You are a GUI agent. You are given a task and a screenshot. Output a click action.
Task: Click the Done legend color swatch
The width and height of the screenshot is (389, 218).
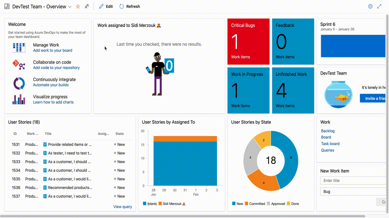coord(288,204)
